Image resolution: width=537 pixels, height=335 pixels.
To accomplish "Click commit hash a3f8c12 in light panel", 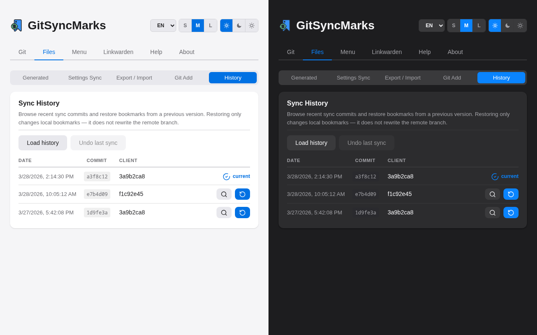I will [x=97, y=177].
